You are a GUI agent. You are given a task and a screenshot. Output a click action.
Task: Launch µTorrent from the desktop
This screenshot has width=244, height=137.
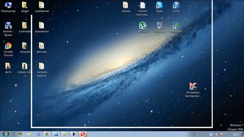pyautogui.click(x=143, y=27)
